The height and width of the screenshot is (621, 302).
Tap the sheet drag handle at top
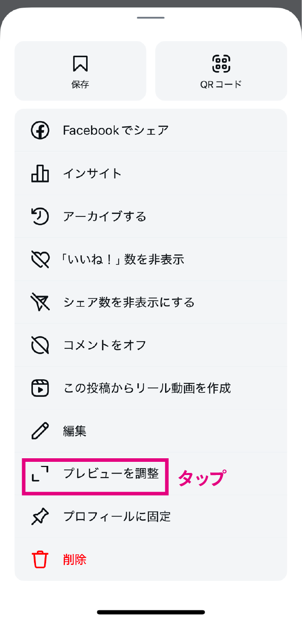click(x=151, y=18)
